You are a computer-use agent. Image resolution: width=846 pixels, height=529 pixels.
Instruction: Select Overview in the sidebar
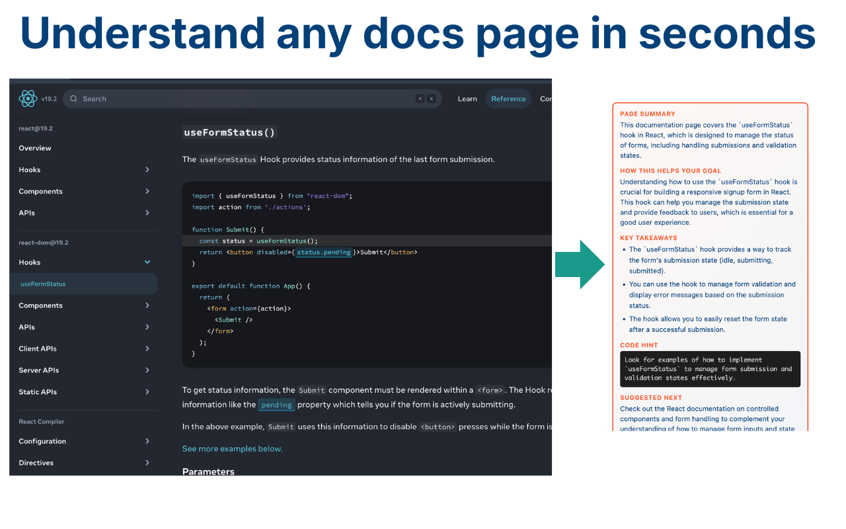35,148
